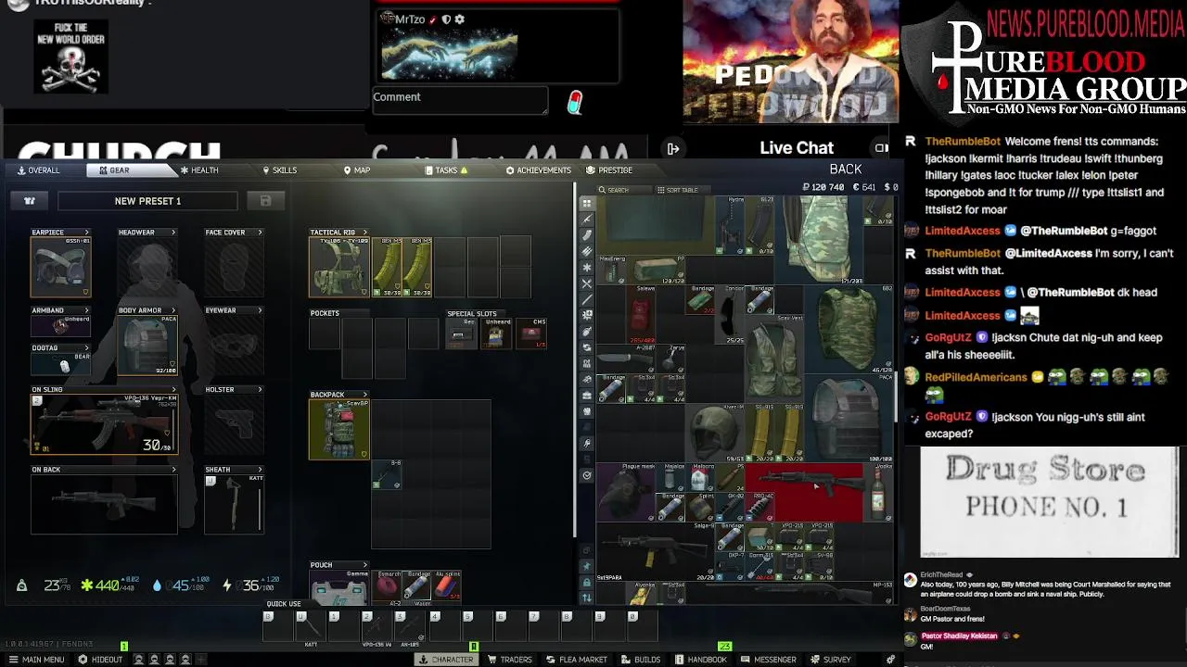Screen dimensions: 1187x667
Task: Click the NEW PRESET 1 name field
Action: pos(147,201)
